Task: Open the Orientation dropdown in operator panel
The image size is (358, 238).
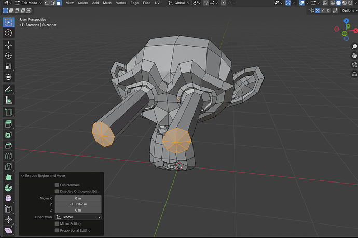Action: (78, 217)
